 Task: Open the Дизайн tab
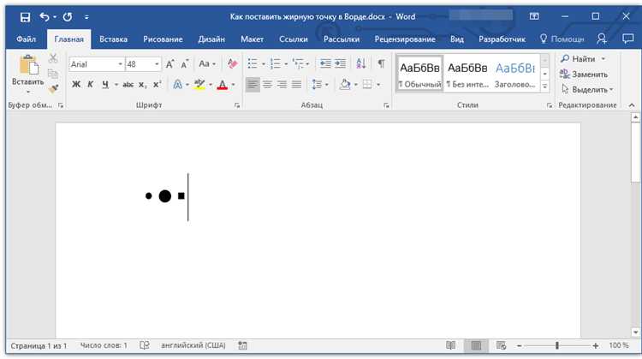[211, 39]
